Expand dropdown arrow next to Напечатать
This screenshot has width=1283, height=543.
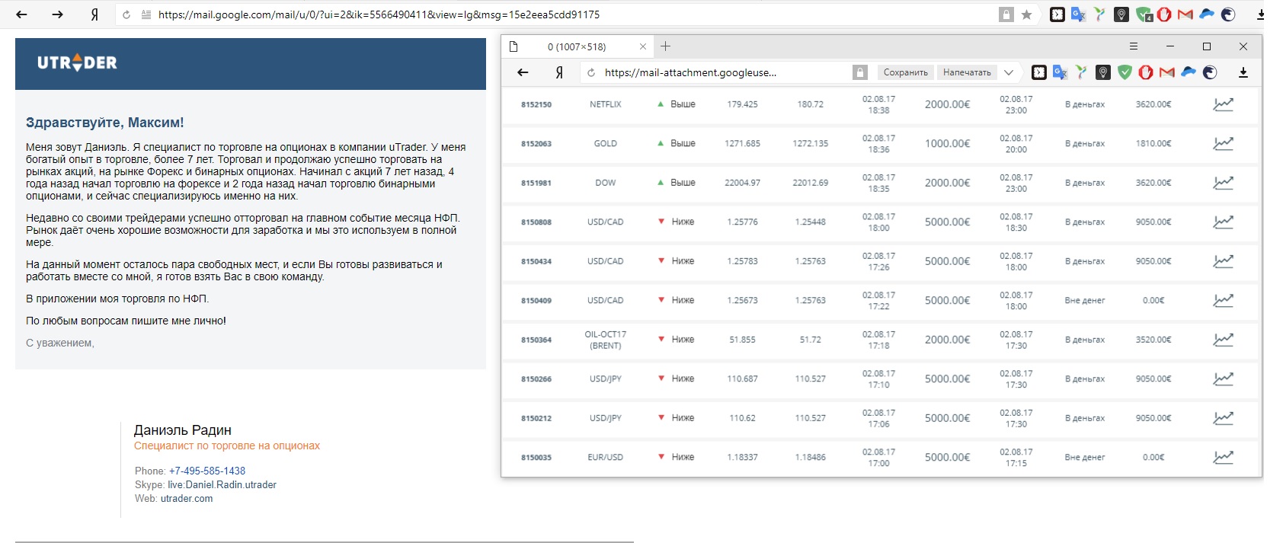click(1009, 72)
